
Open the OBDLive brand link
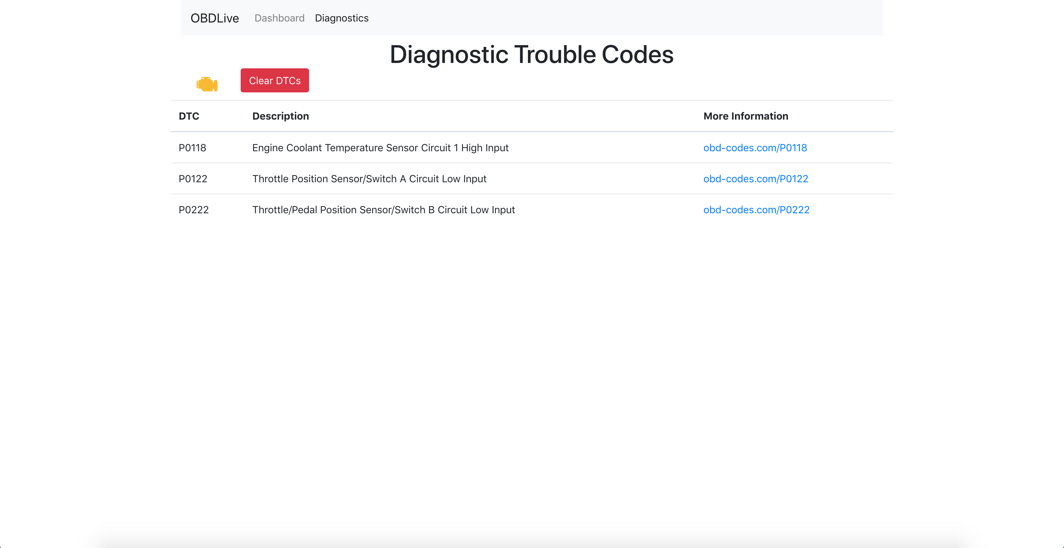214,18
